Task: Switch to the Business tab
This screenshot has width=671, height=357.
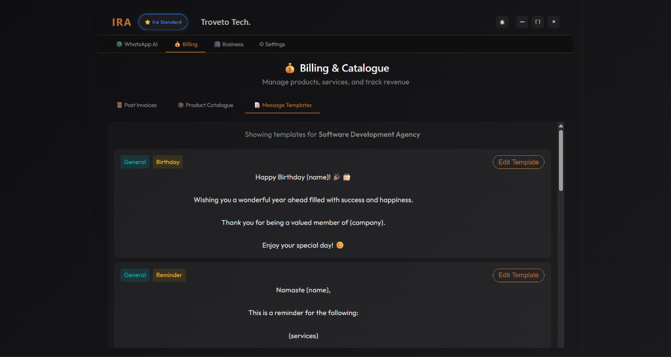Action: pyautogui.click(x=229, y=45)
